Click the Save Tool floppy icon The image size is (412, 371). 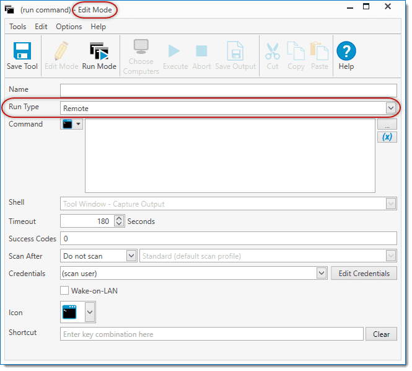click(x=22, y=51)
